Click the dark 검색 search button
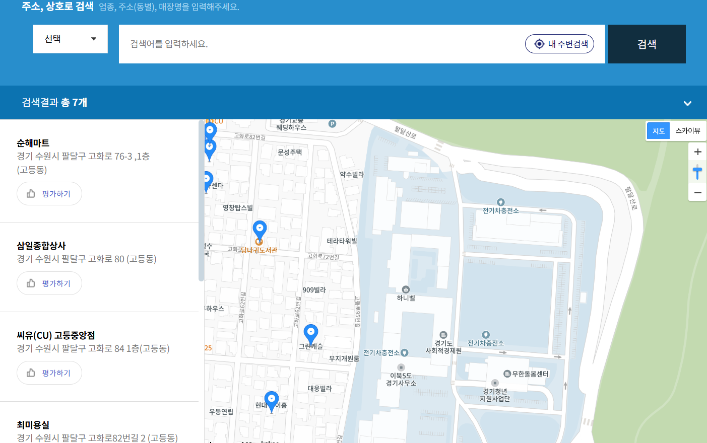 pos(647,44)
